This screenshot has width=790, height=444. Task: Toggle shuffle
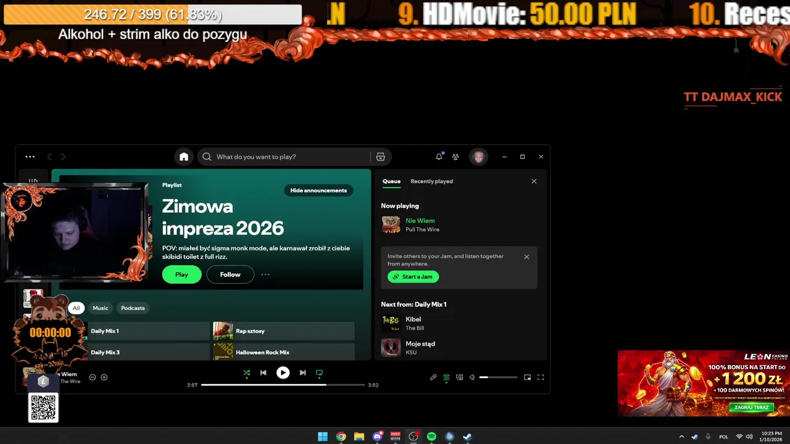click(x=246, y=372)
